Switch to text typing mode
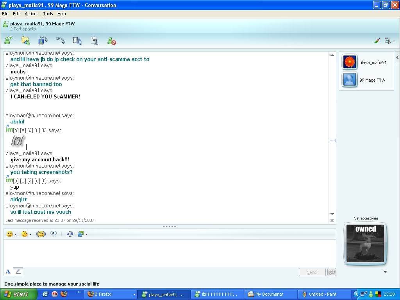The image size is (400, 300). [x=8, y=271]
